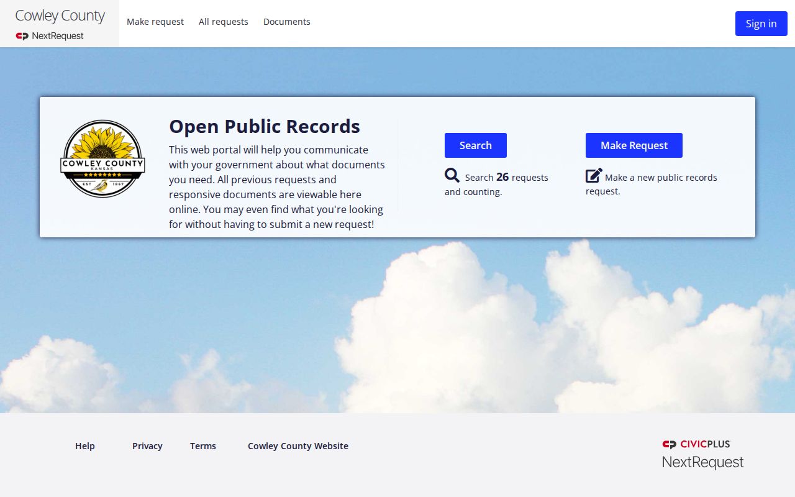This screenshot has width=795, height=497.
Task: Click the '26' requests count text
Action: [x=502, y=177]
